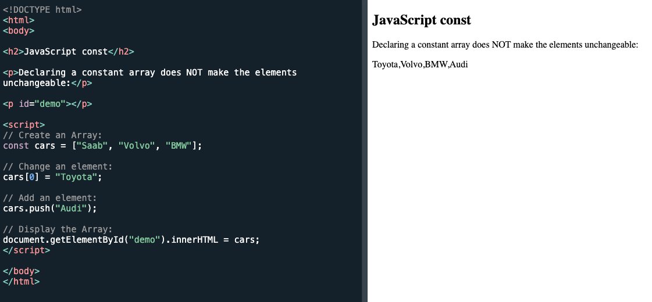The image size is (652, 302).
Task: Click the closing script tag
Action: pyautogui.click(x=27, y=250)
